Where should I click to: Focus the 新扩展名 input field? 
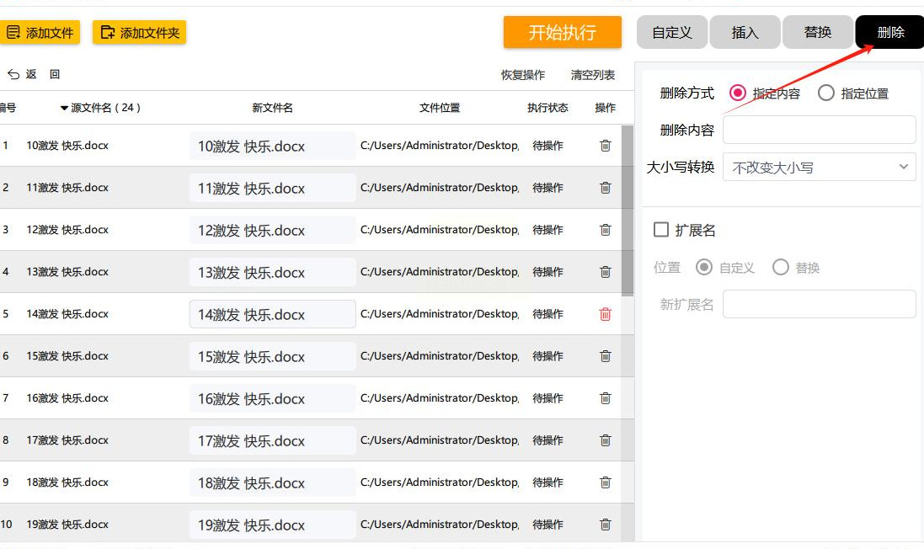pos(819,304)
